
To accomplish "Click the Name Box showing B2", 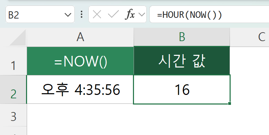I will (40, 14).
